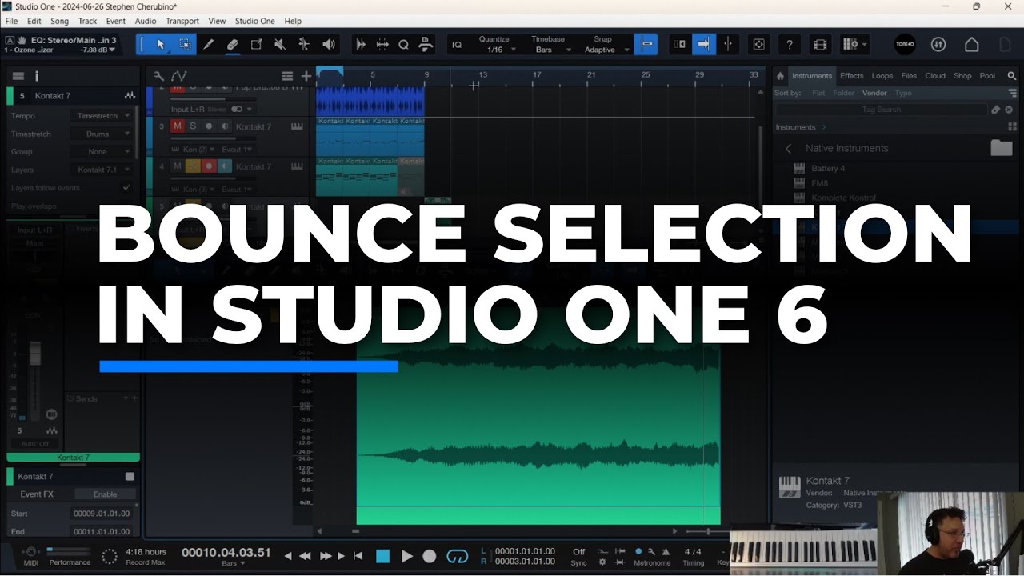Open the track list icon beside plus
Viewport: 1024px width, 576px height.
point(287,76)
